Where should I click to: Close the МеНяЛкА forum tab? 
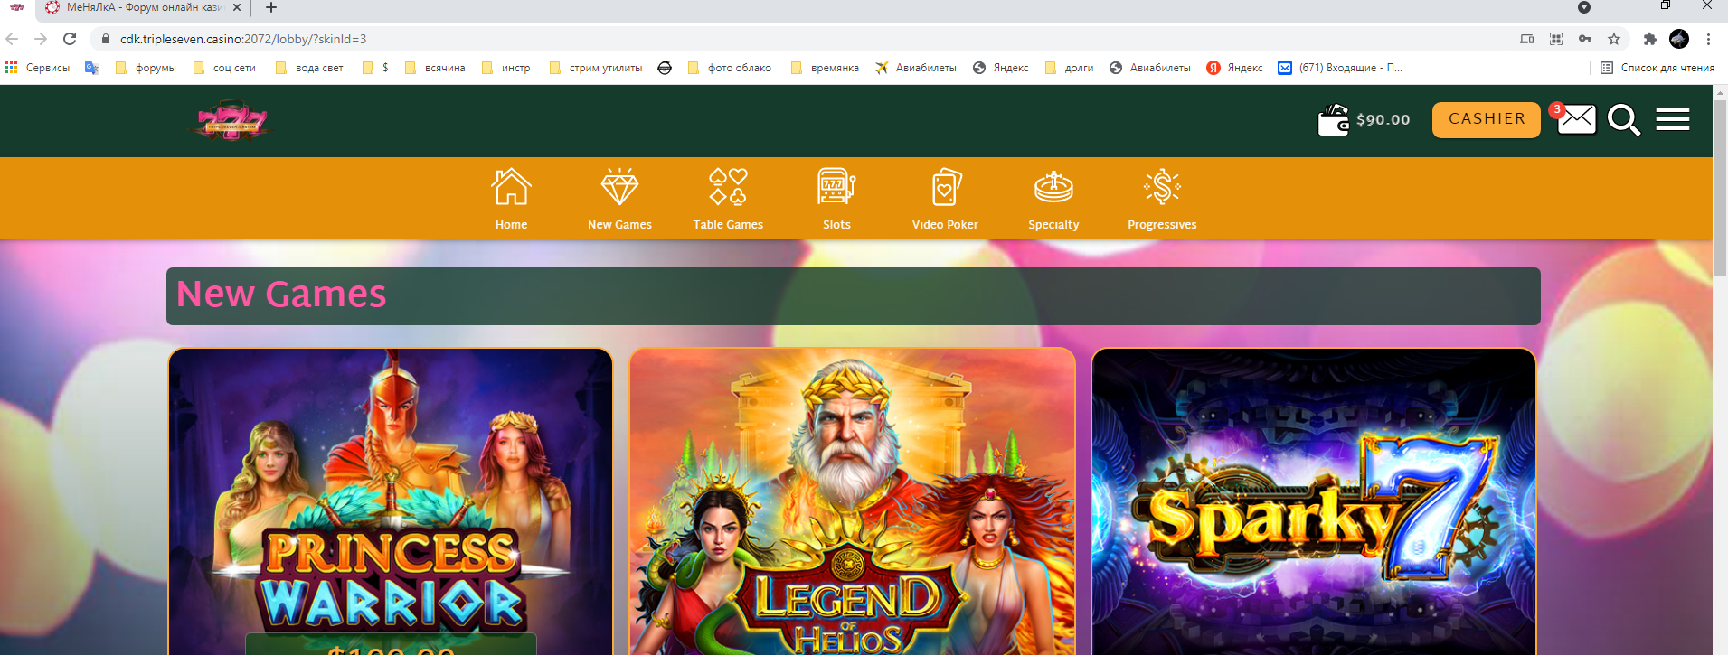237,7
